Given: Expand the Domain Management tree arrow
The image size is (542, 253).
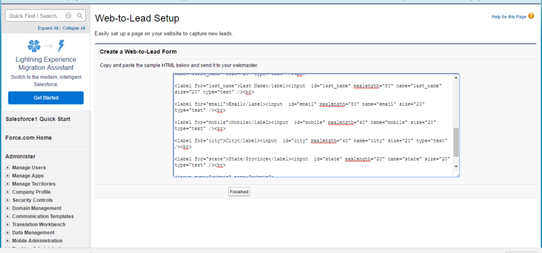Looking at the screenshot, I should point(7,209).
